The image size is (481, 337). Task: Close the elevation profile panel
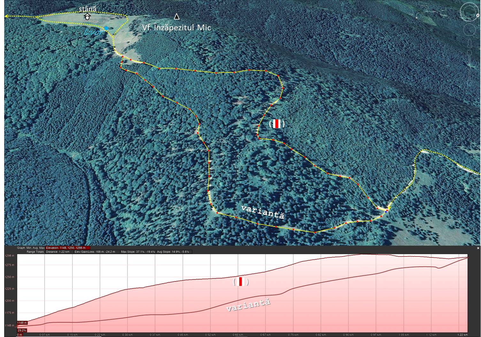pyautogui.click(x=478, y=248)
